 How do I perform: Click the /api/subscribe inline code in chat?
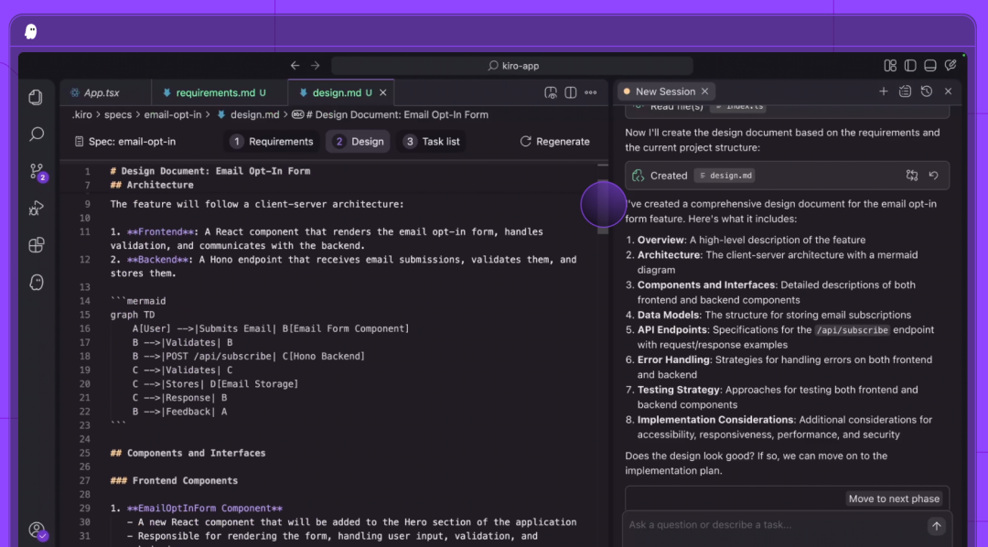click(x=852, y=330)
